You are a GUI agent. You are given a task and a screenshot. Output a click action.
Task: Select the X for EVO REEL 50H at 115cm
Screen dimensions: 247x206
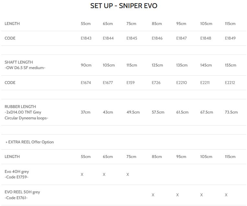pyautogui.click(x=226, y=195)
